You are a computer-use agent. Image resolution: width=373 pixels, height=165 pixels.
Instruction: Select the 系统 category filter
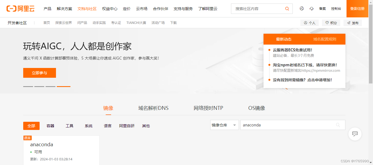pos(89,126)
